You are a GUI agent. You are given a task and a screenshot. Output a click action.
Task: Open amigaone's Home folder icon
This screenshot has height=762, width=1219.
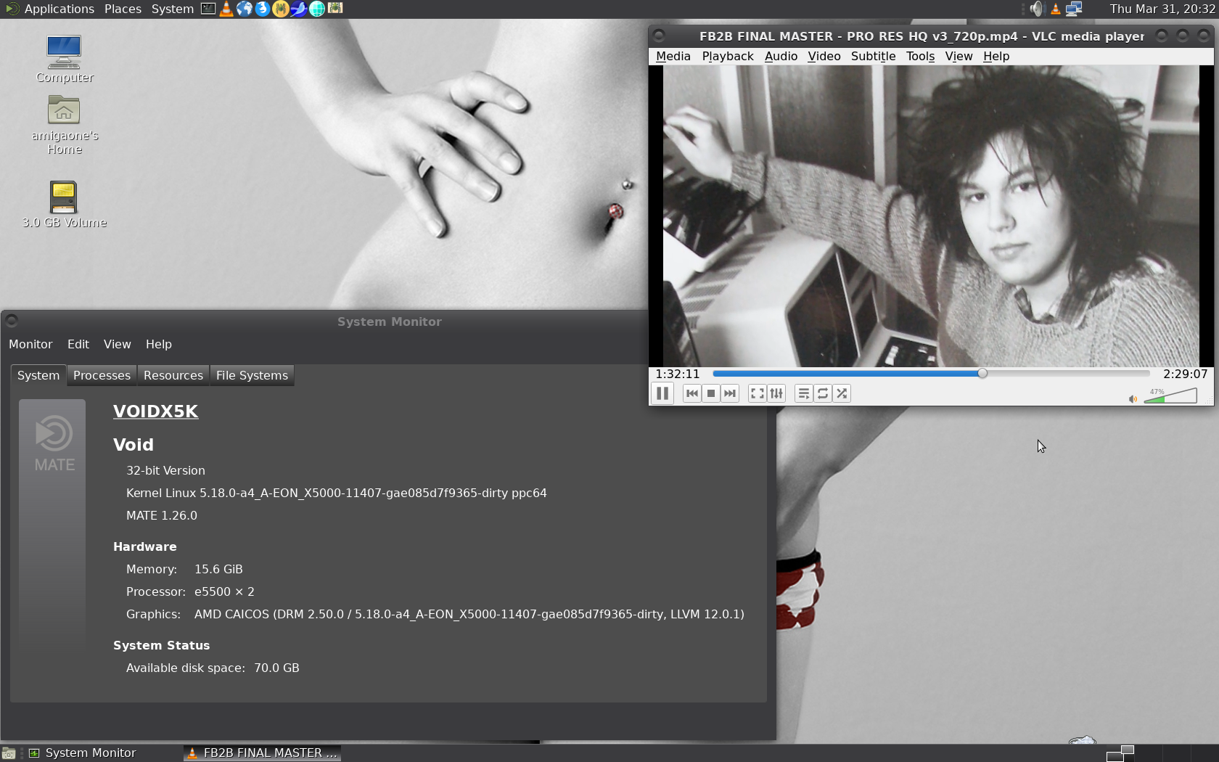pyautogui.click(x=64, y=126)
